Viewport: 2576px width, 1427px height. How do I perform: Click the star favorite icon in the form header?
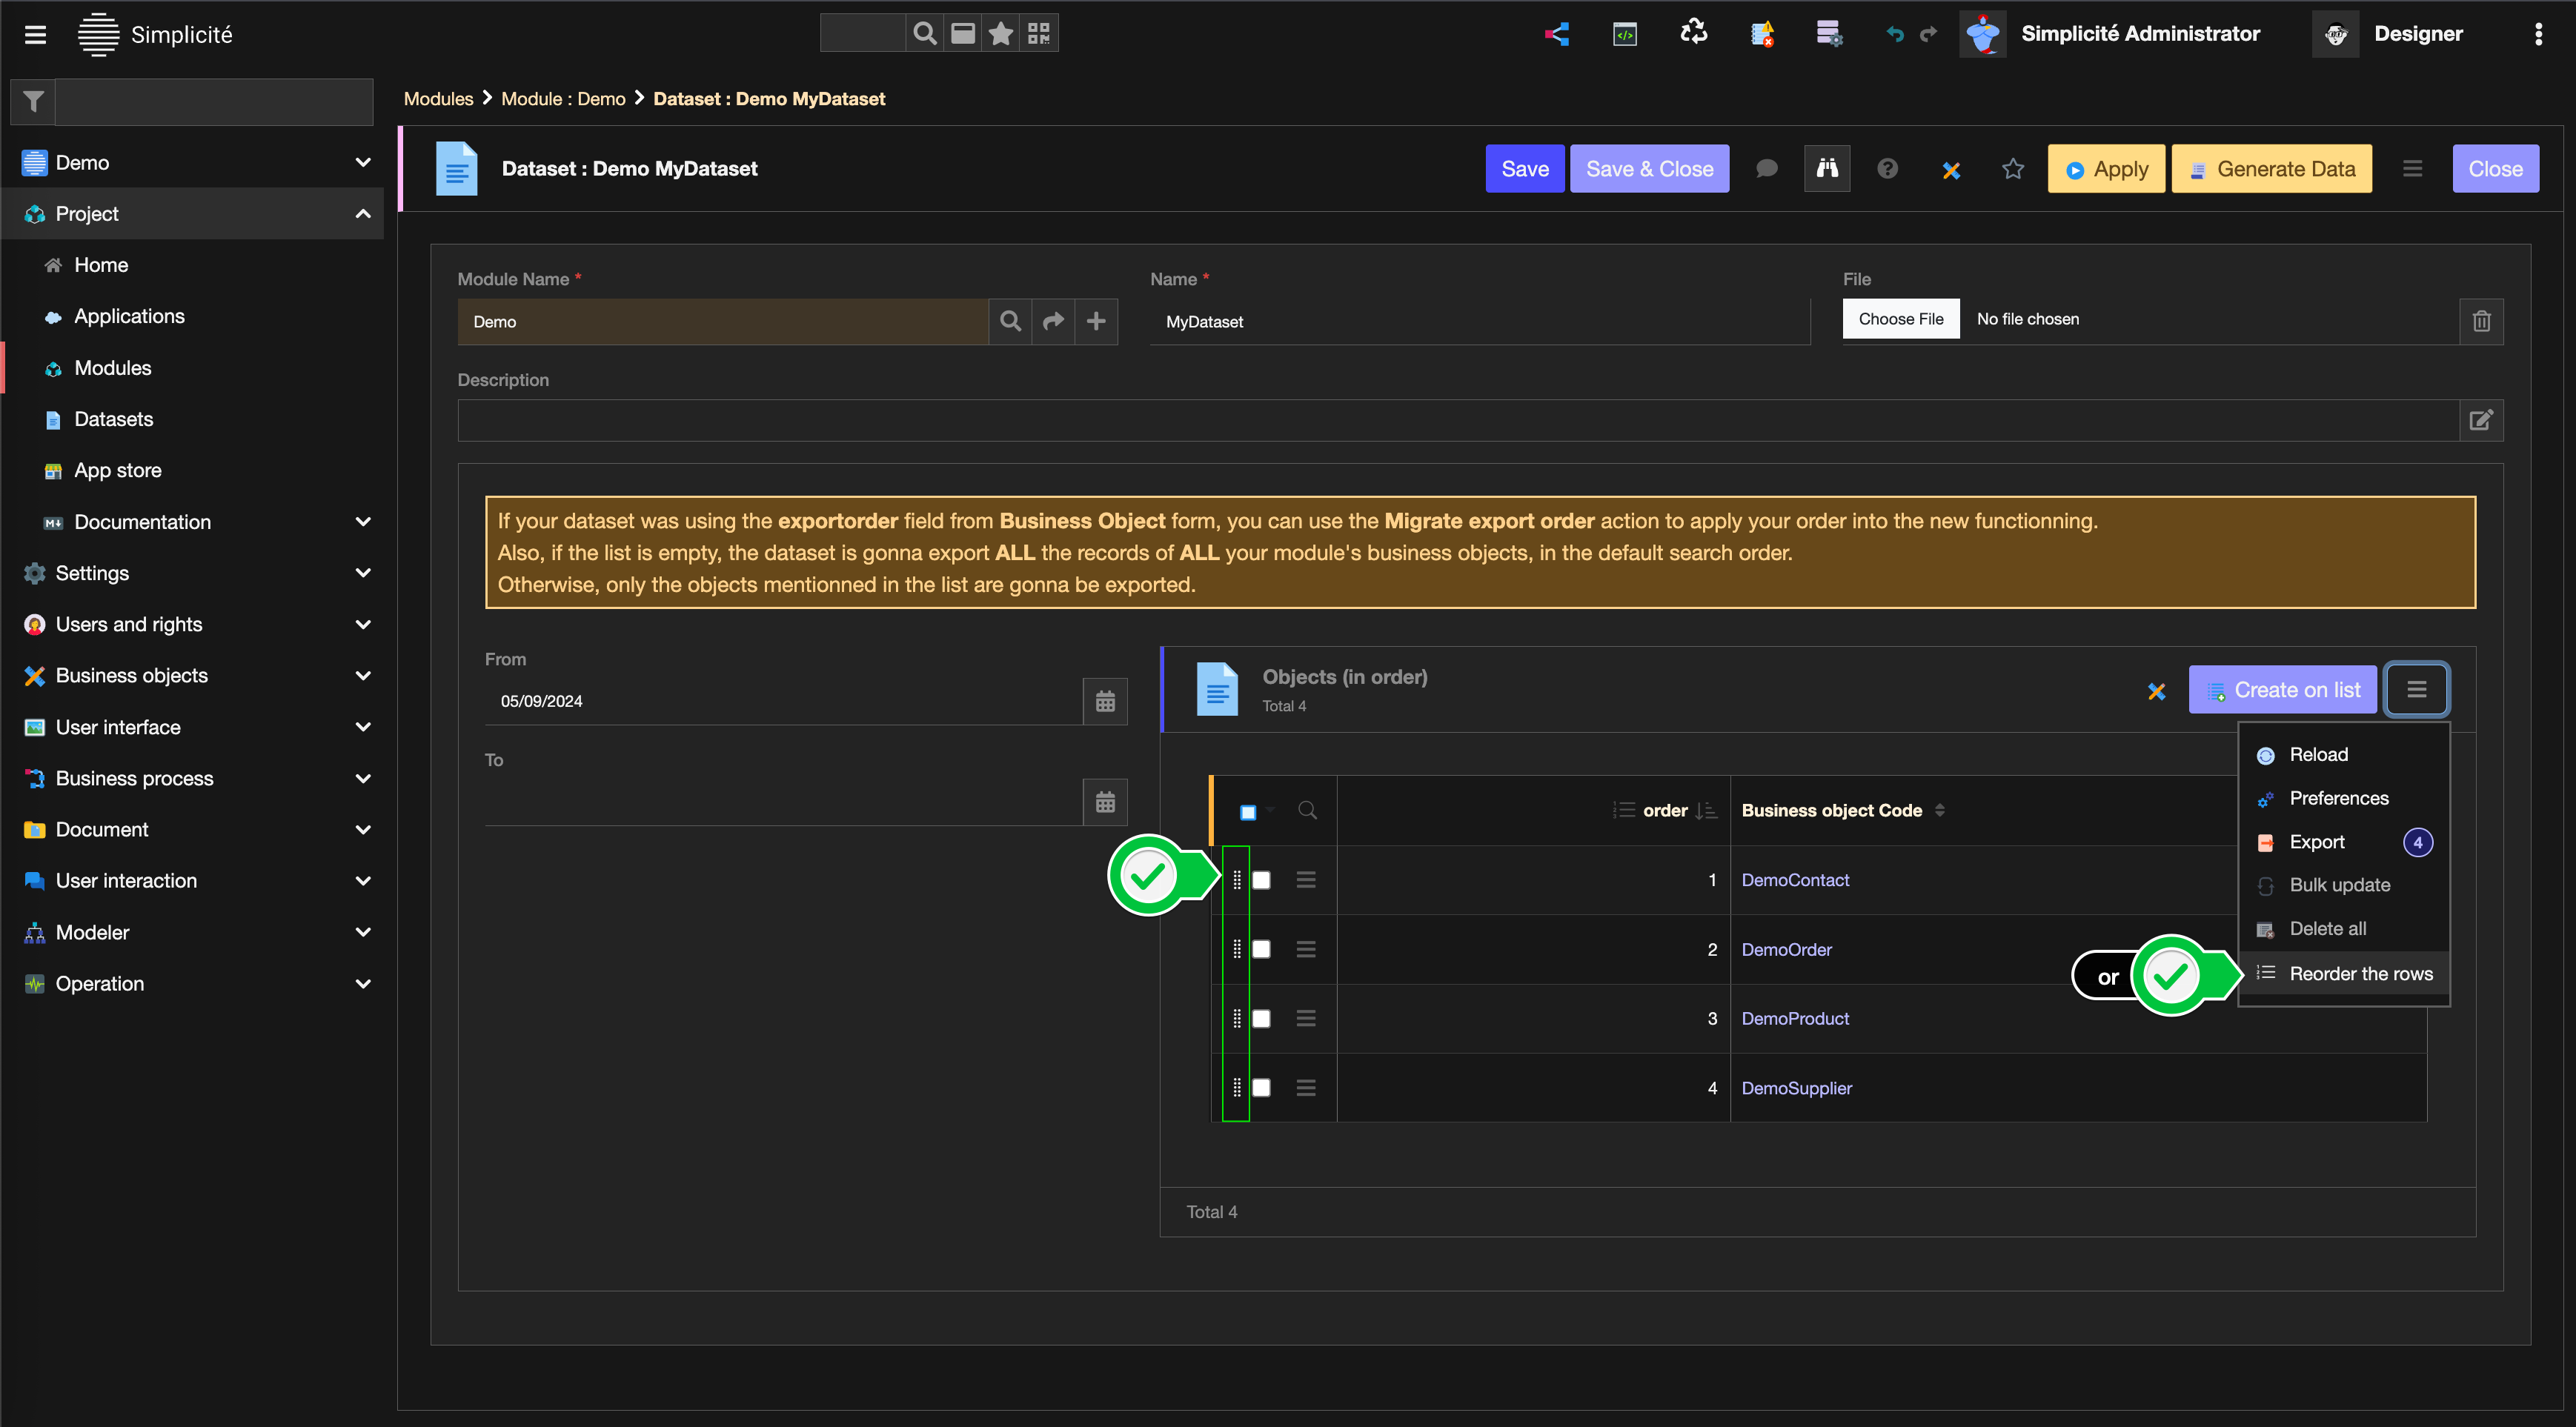[x=2012, y=169]
